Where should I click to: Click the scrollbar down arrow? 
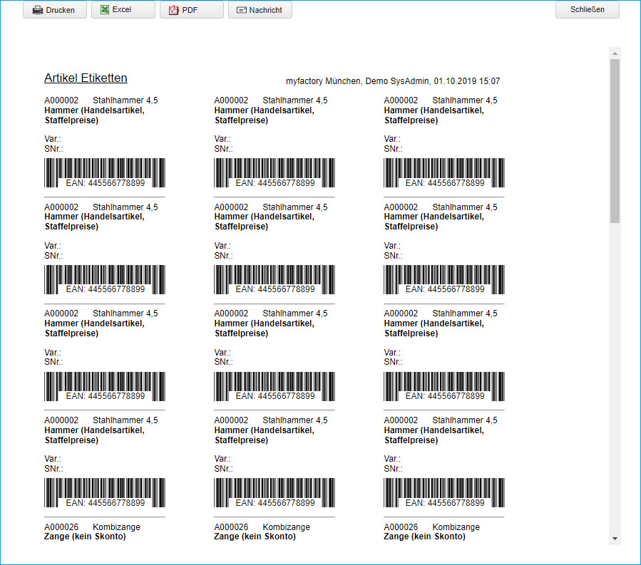point(615,539)
